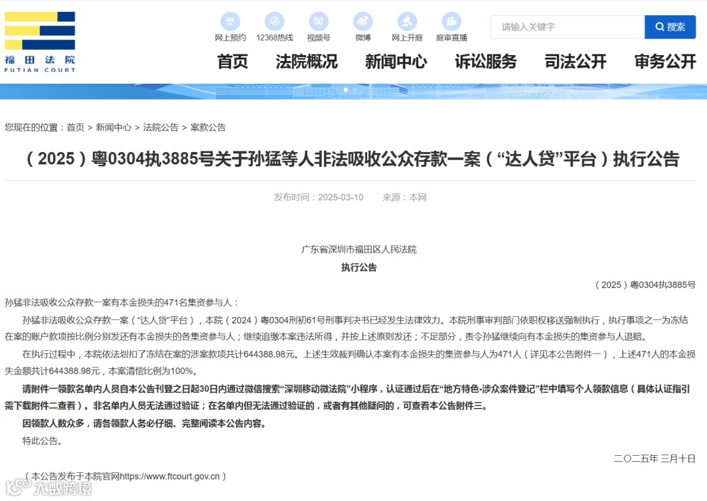This screenshot has height=501, width=707.
Task: Click the 特此公告。 line
Action: click(43, 441)
